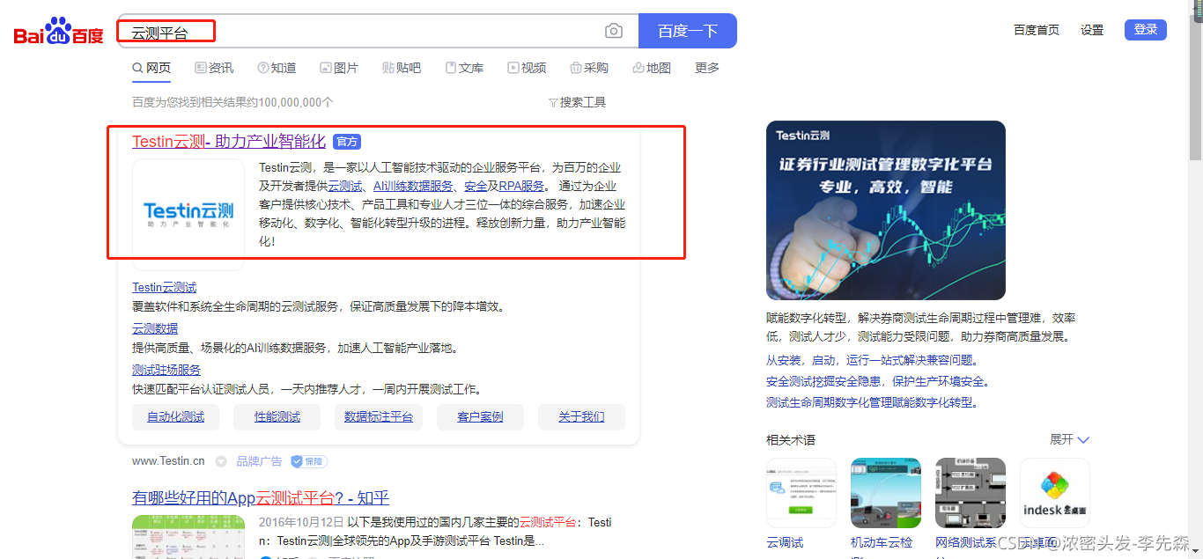Open the Testin云测- 助力产业智能化 result title
Screen dimensions: 1203x559
click(229, 142)
